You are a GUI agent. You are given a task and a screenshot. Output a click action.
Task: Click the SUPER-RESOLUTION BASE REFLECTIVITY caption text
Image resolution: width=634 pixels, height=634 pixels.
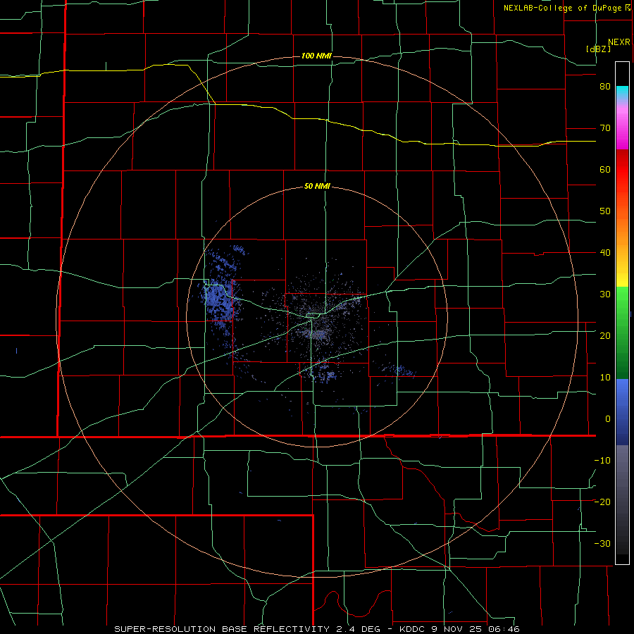(x=222, y=629)
